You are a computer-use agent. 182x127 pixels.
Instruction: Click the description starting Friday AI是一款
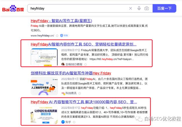click(89, 28)
